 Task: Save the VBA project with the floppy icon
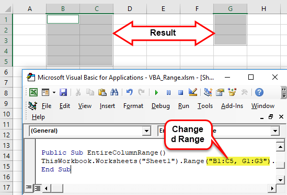pos(63,92)
